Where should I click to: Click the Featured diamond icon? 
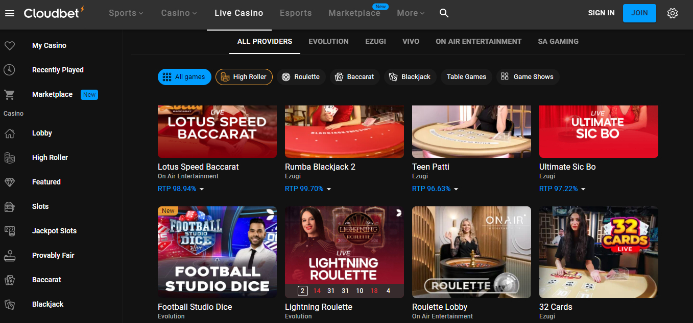[9, 182]
